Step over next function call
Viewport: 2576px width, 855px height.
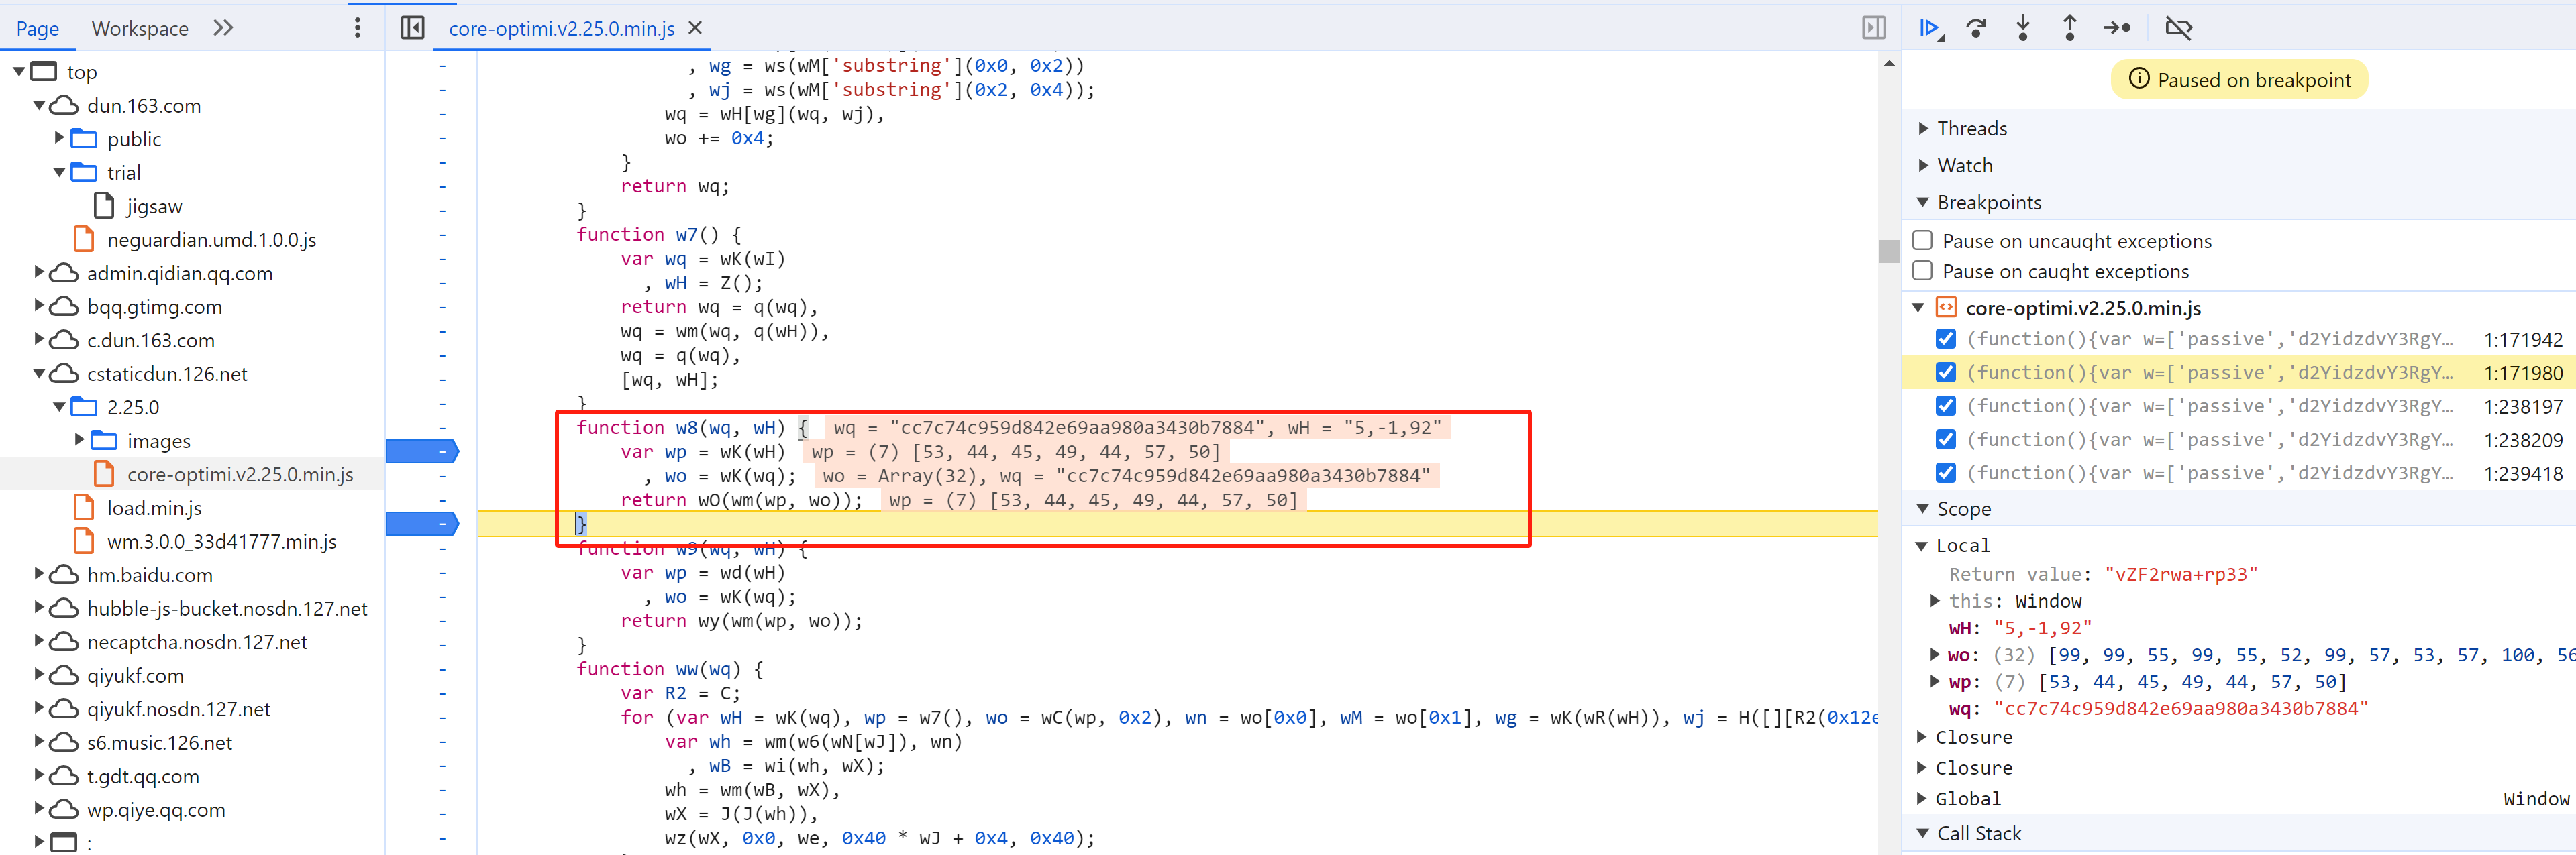pos(1976,28)
